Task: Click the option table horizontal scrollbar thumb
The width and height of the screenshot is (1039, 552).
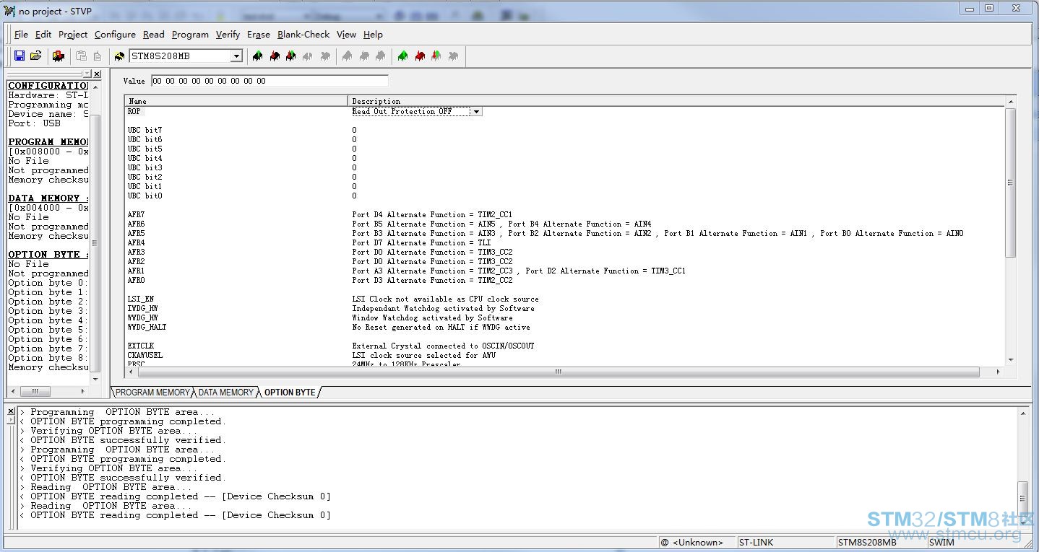Action: coord(557,372)
